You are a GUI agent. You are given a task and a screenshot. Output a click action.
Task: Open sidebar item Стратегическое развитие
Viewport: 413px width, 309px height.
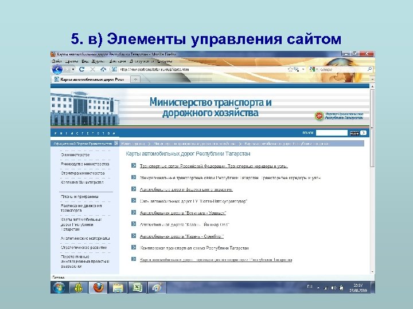84,247
